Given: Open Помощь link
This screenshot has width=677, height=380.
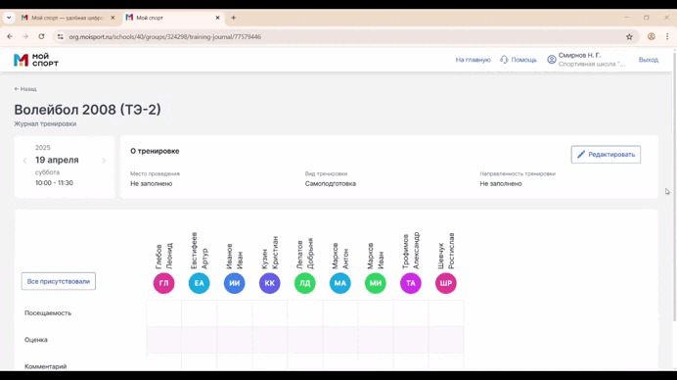Looking at the screenshot, I should (x=519, y=60).
